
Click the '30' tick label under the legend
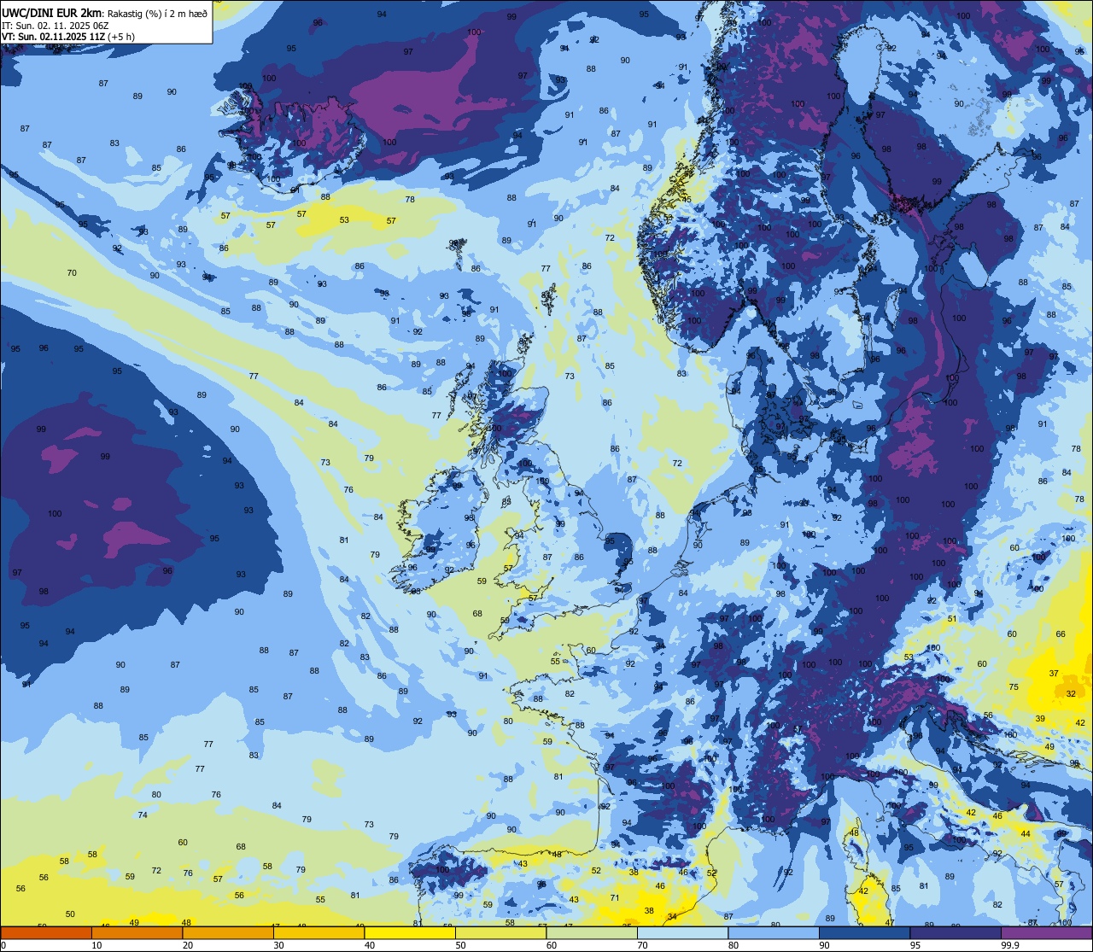coord(278,945)
